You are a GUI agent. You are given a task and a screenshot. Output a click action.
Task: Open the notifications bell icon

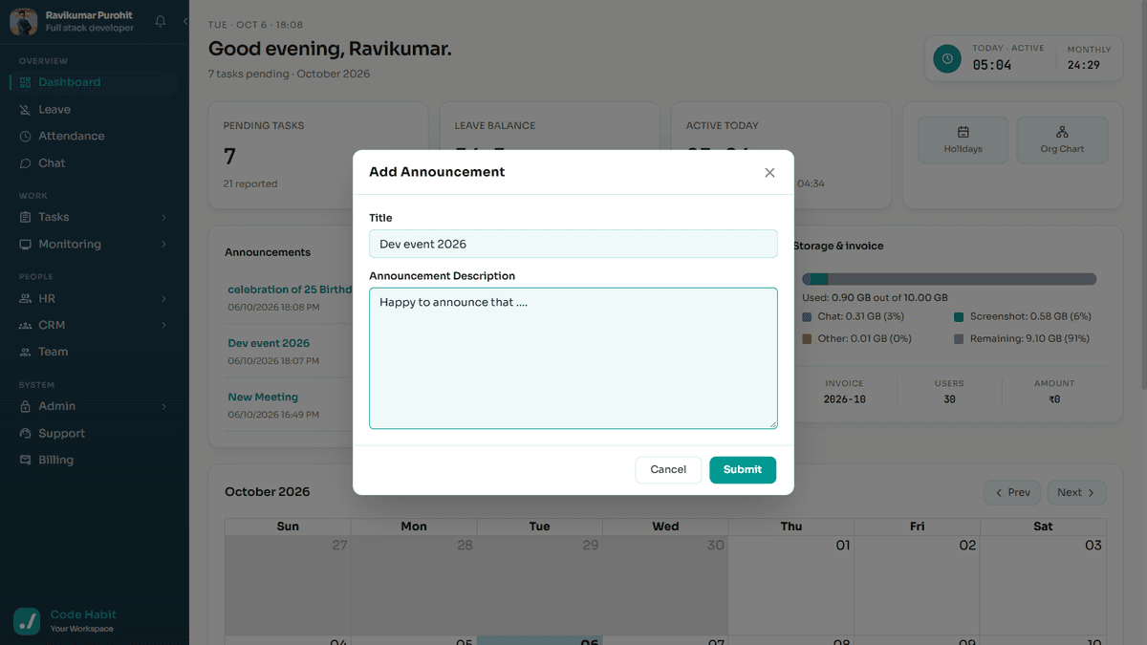pos(161,21)
